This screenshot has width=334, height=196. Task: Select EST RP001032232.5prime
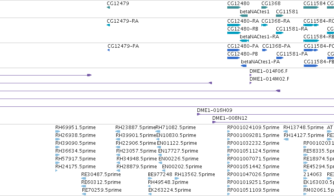pyautogui.click(x=253, y=143)
